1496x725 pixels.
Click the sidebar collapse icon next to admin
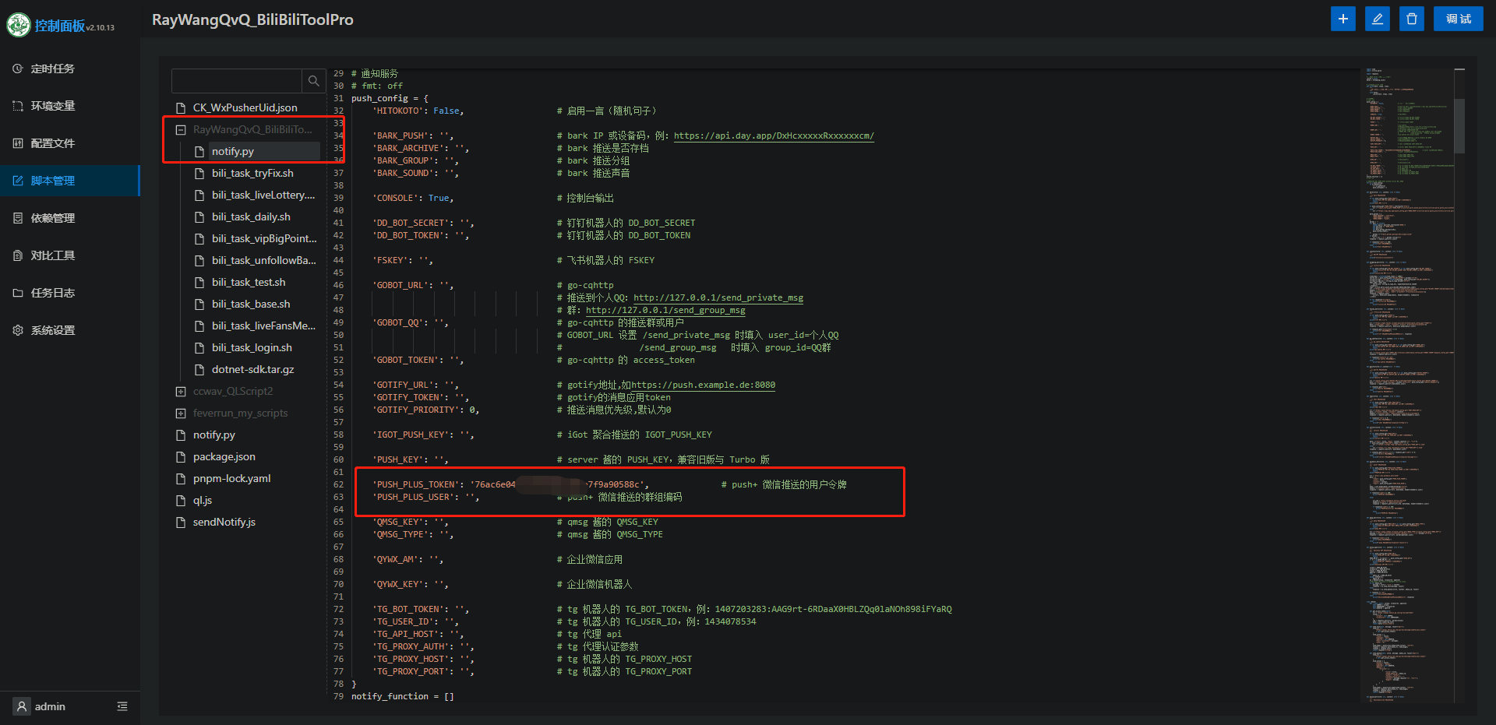(122, 706)
